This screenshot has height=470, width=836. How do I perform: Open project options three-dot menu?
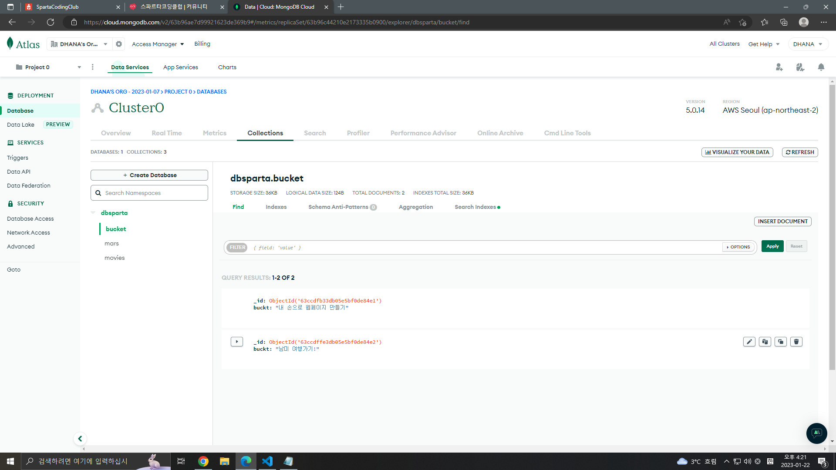(x=92, y=67)
